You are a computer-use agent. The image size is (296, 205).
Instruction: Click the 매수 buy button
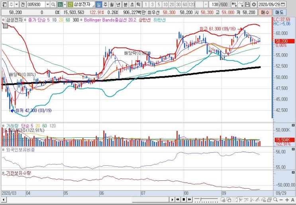(x=265, y=12)
